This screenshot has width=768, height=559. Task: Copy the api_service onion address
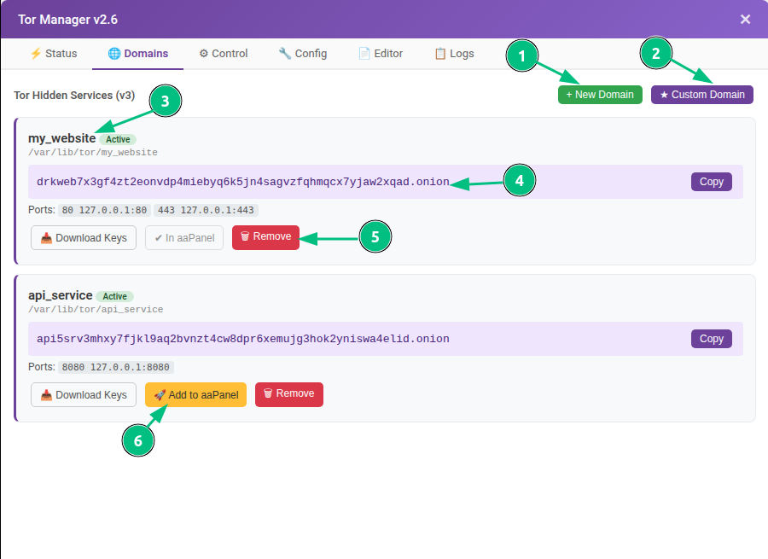(x=711, y=339)
